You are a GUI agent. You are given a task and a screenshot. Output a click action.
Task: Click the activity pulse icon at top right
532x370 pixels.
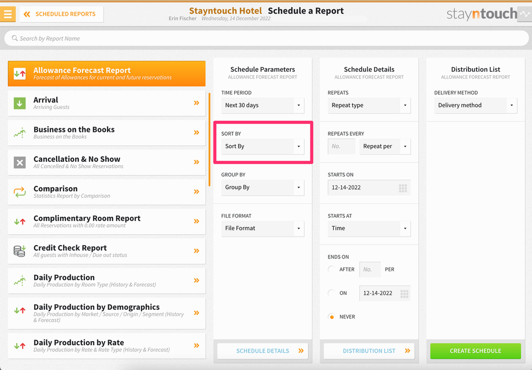click(525, 14)
